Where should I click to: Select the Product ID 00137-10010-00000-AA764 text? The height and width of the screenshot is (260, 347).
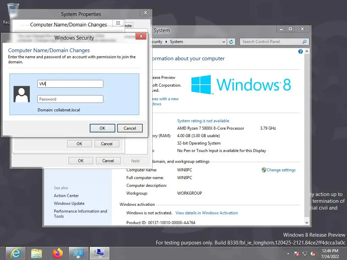[171, 223]
